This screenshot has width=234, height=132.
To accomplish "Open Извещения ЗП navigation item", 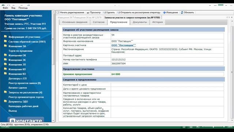I will [x=17, y=65].
